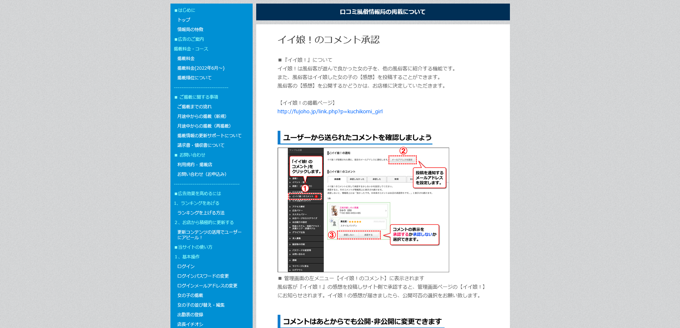Click the イイ娘！のコメント承認 page title
Viewport: 680px width, 328px height.
(328, 40)
